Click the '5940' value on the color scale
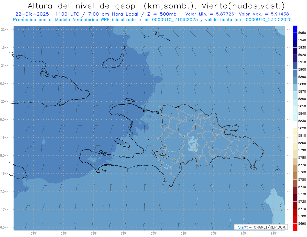The height and width of the screenshot is (237, 307). [x=302, y=40]
